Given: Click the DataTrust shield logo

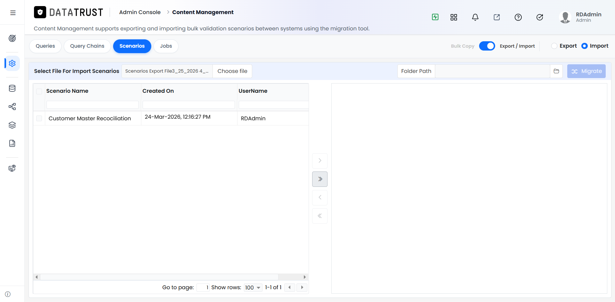Looking at the screenshot, I should coord(40,12).
